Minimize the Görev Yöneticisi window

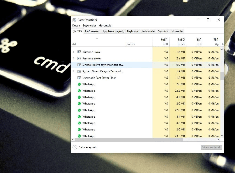(198, 20)
